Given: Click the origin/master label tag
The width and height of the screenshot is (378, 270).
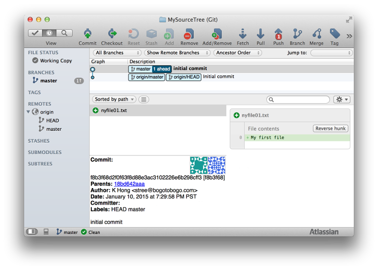Looking at the screenshot, I should pyautogui.click(x=147, y=77).
